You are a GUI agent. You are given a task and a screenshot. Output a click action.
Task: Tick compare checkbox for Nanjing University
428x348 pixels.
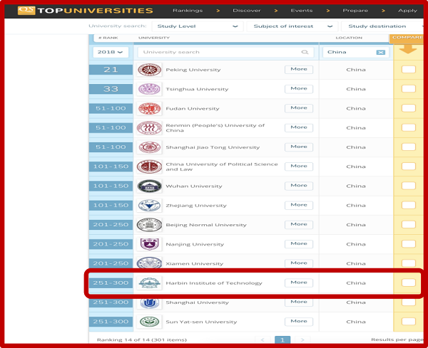409,243
